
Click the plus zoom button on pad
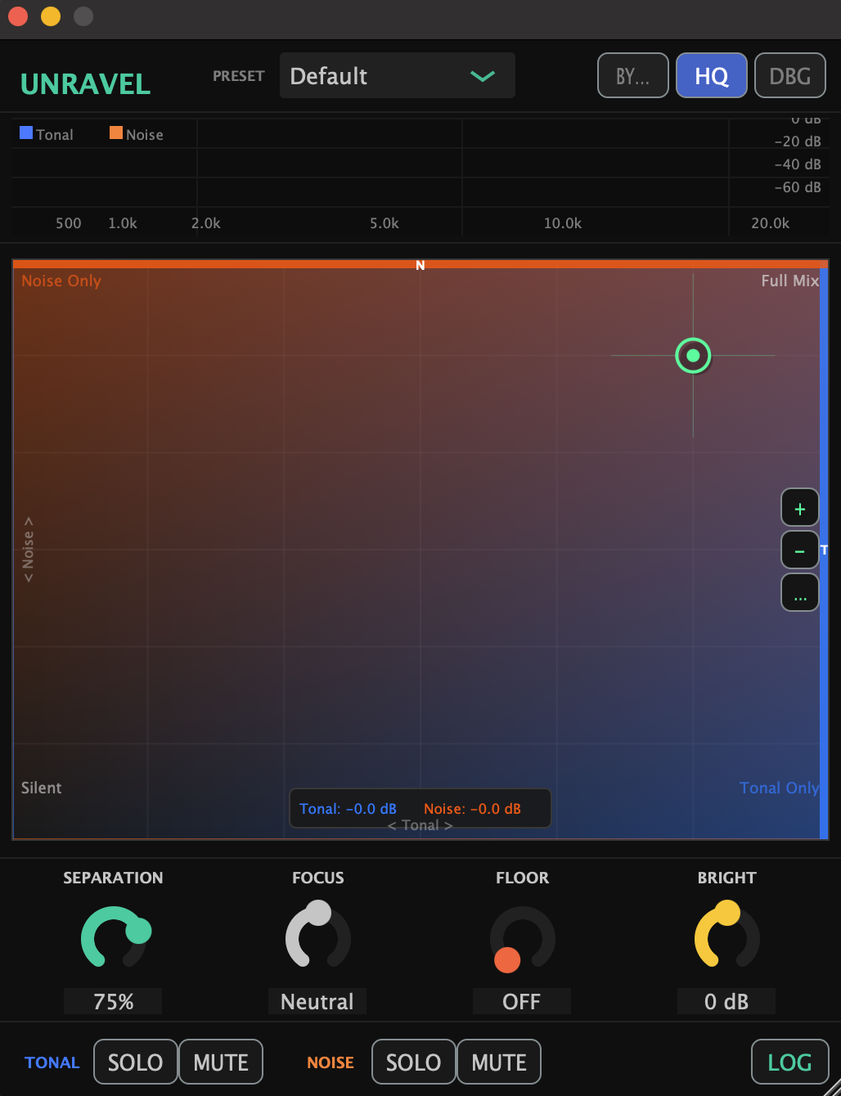[x=799, y=509]
